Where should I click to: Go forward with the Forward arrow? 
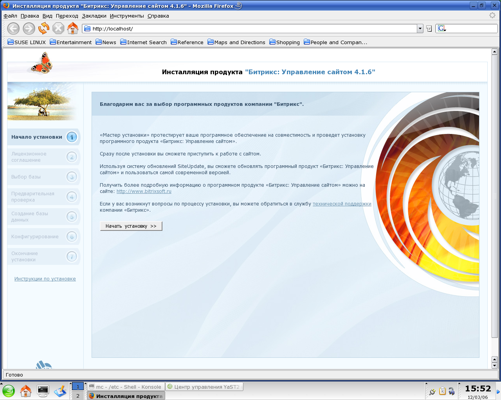(29, 29)
